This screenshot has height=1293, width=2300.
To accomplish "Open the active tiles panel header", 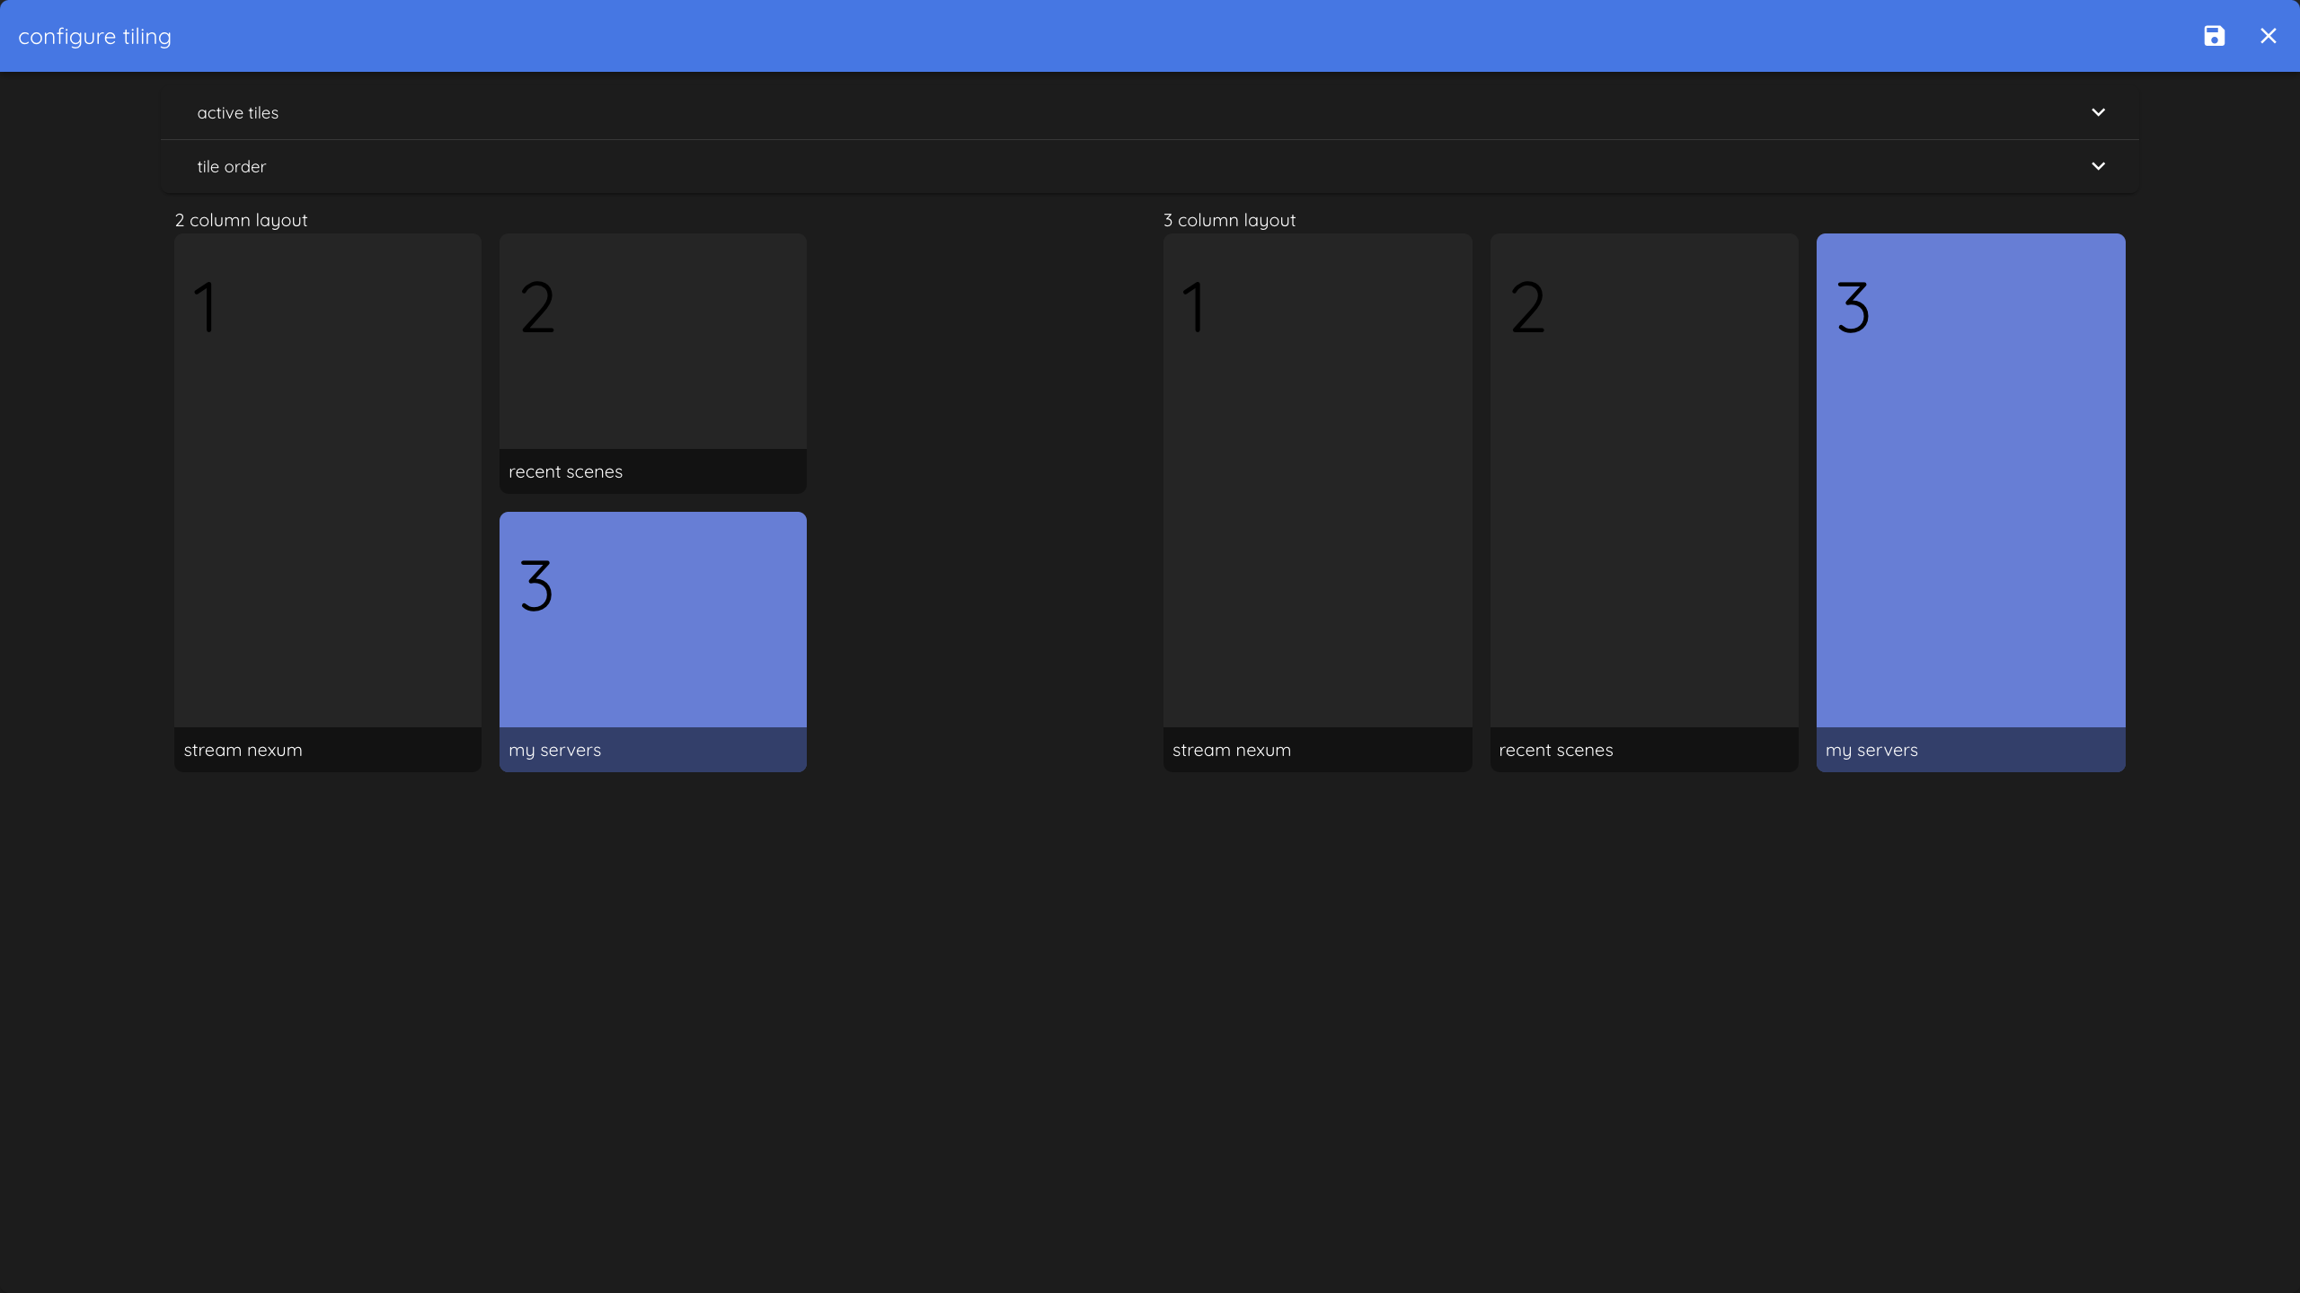I will point(1148,112).
